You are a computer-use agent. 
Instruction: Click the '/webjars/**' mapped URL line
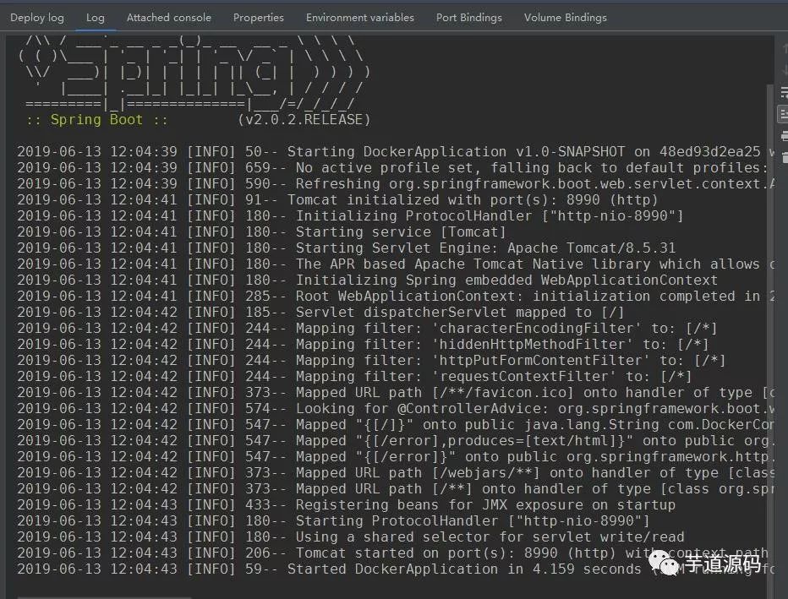coord(396,473)
